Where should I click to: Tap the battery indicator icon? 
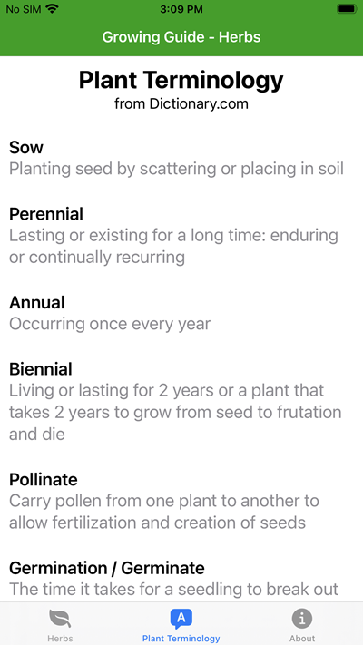pyautogui.click(x=347, y=9)
